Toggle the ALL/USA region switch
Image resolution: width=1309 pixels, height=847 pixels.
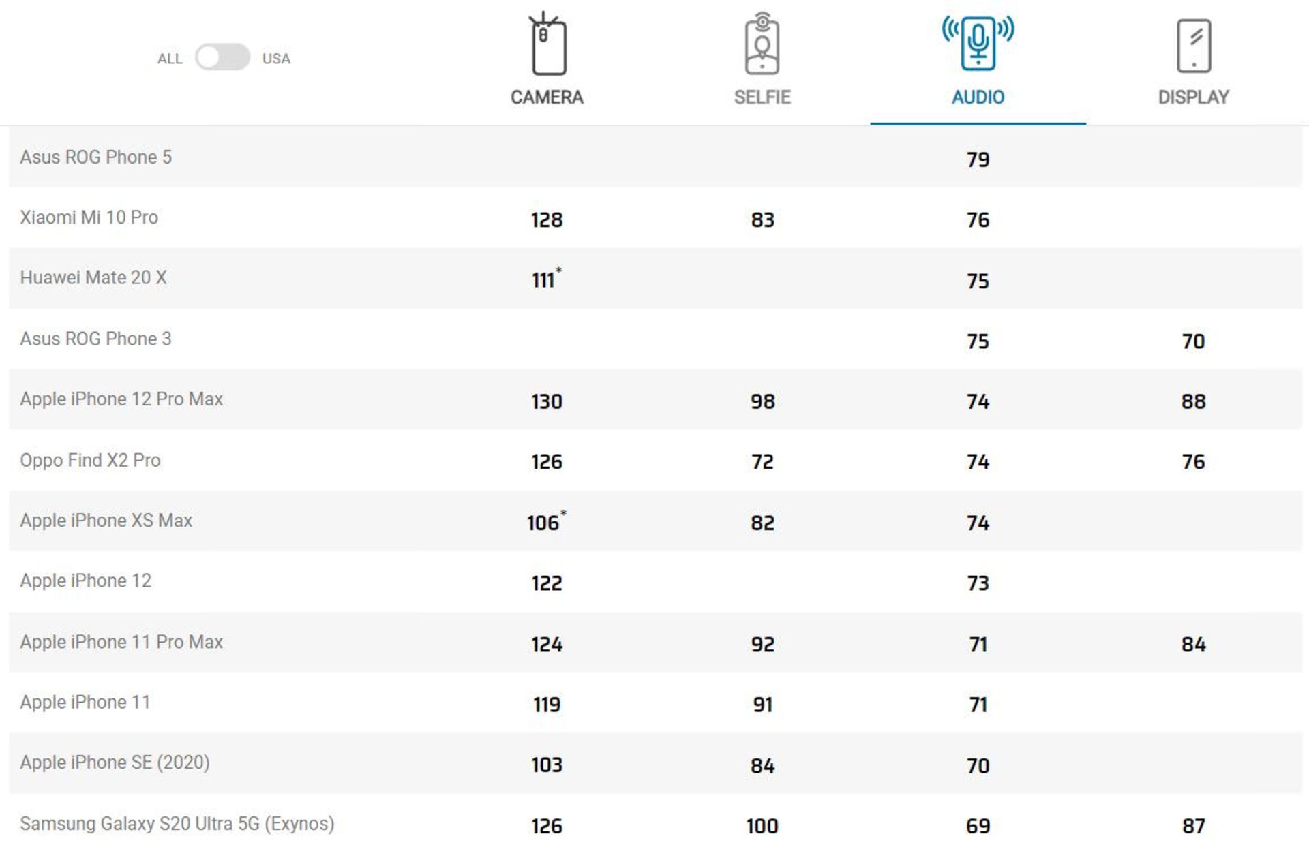pyautogui.click(x=222, y=57)
